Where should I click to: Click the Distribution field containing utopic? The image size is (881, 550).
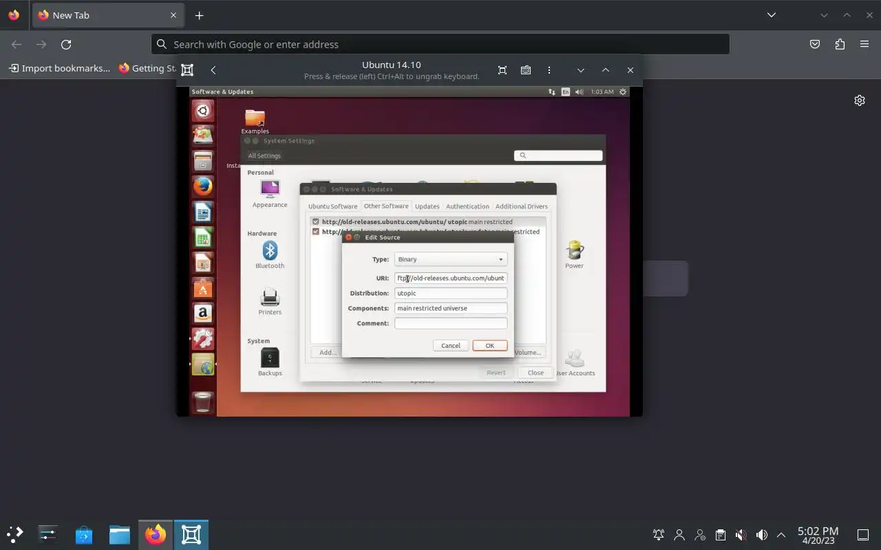coord(451,294)
